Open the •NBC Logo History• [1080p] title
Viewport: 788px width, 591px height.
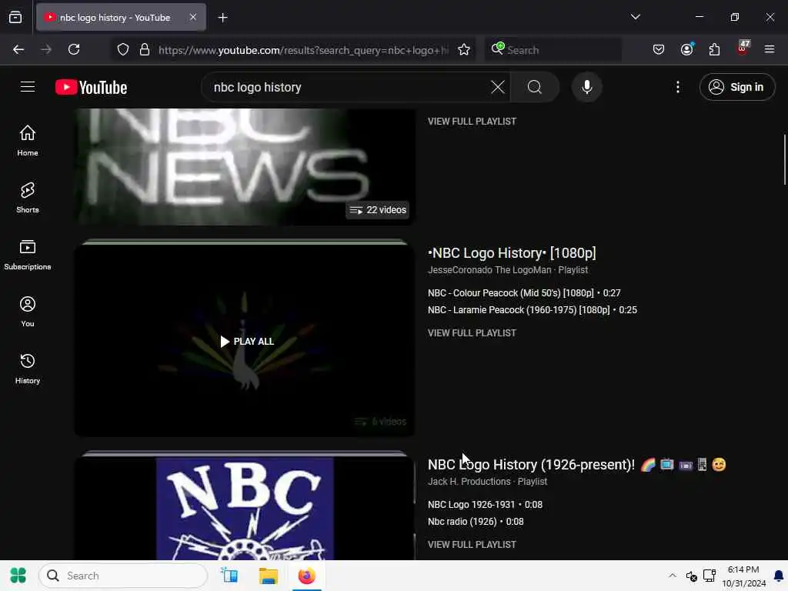click(512, 252)
